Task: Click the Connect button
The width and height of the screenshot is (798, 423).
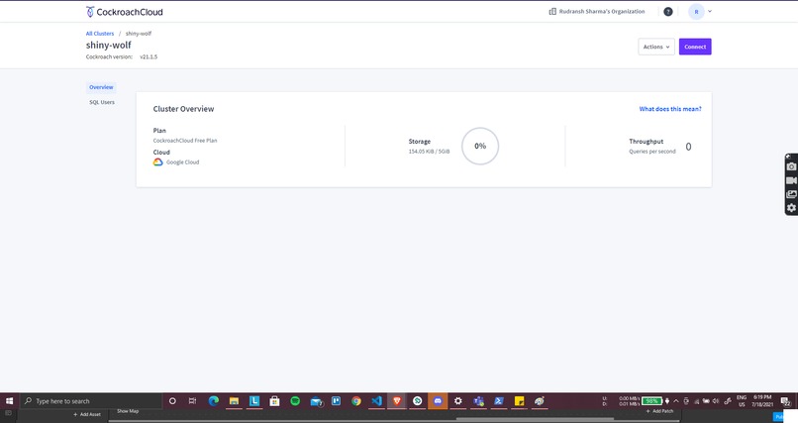Action: [x=695, y=47]
